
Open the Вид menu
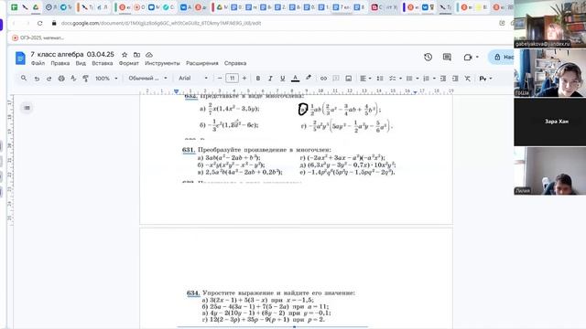81,63
